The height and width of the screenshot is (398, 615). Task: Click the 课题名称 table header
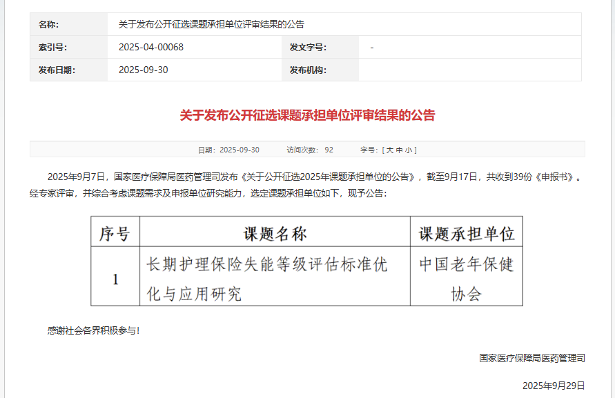click(275, 234)
